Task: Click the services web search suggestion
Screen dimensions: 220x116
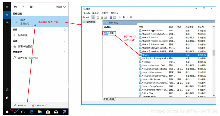Action: (40, 58)
